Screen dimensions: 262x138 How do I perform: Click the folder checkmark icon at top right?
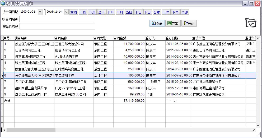click(x=250, y=23)
